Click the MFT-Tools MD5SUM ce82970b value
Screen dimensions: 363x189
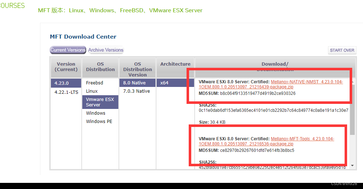tap(257, 150)
